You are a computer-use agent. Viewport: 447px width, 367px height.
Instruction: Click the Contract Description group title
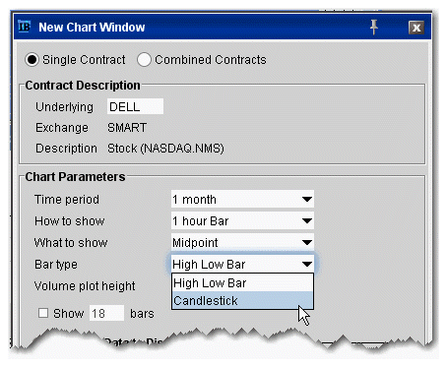click(x=83, y=86)
